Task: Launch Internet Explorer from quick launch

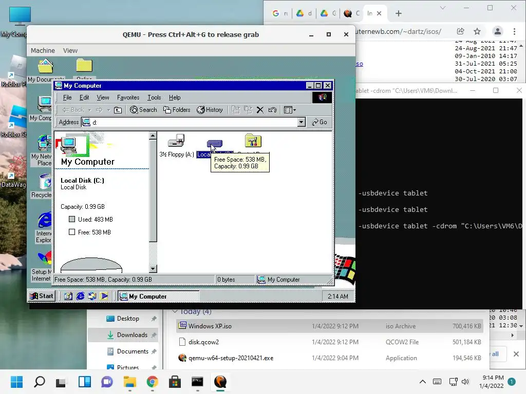Action: [80, 296]
